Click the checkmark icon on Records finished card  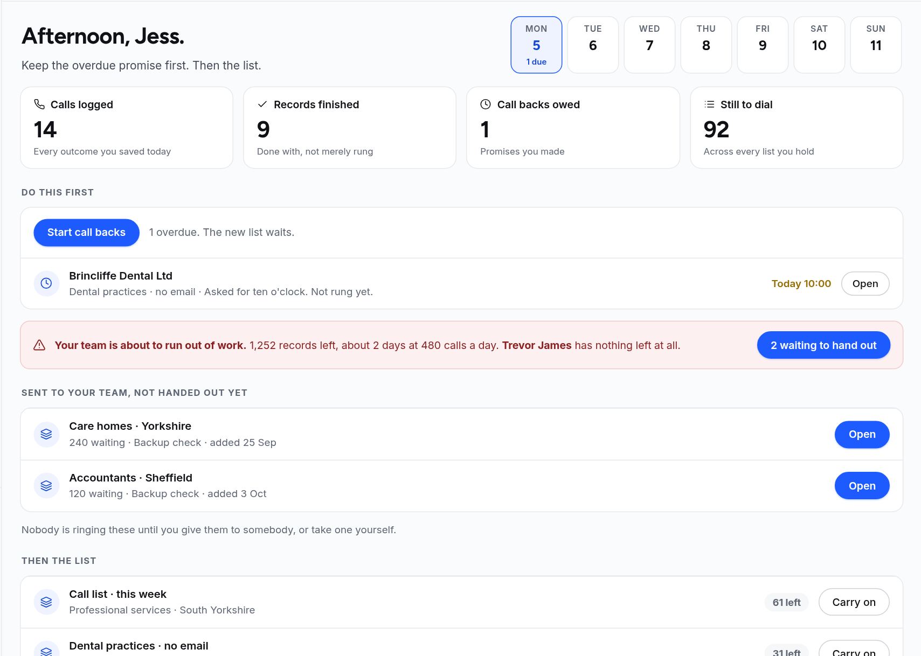click(262, 104)
